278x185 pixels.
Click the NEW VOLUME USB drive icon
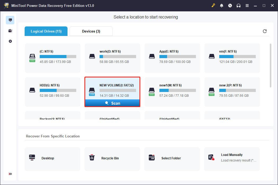click(92, 92)
